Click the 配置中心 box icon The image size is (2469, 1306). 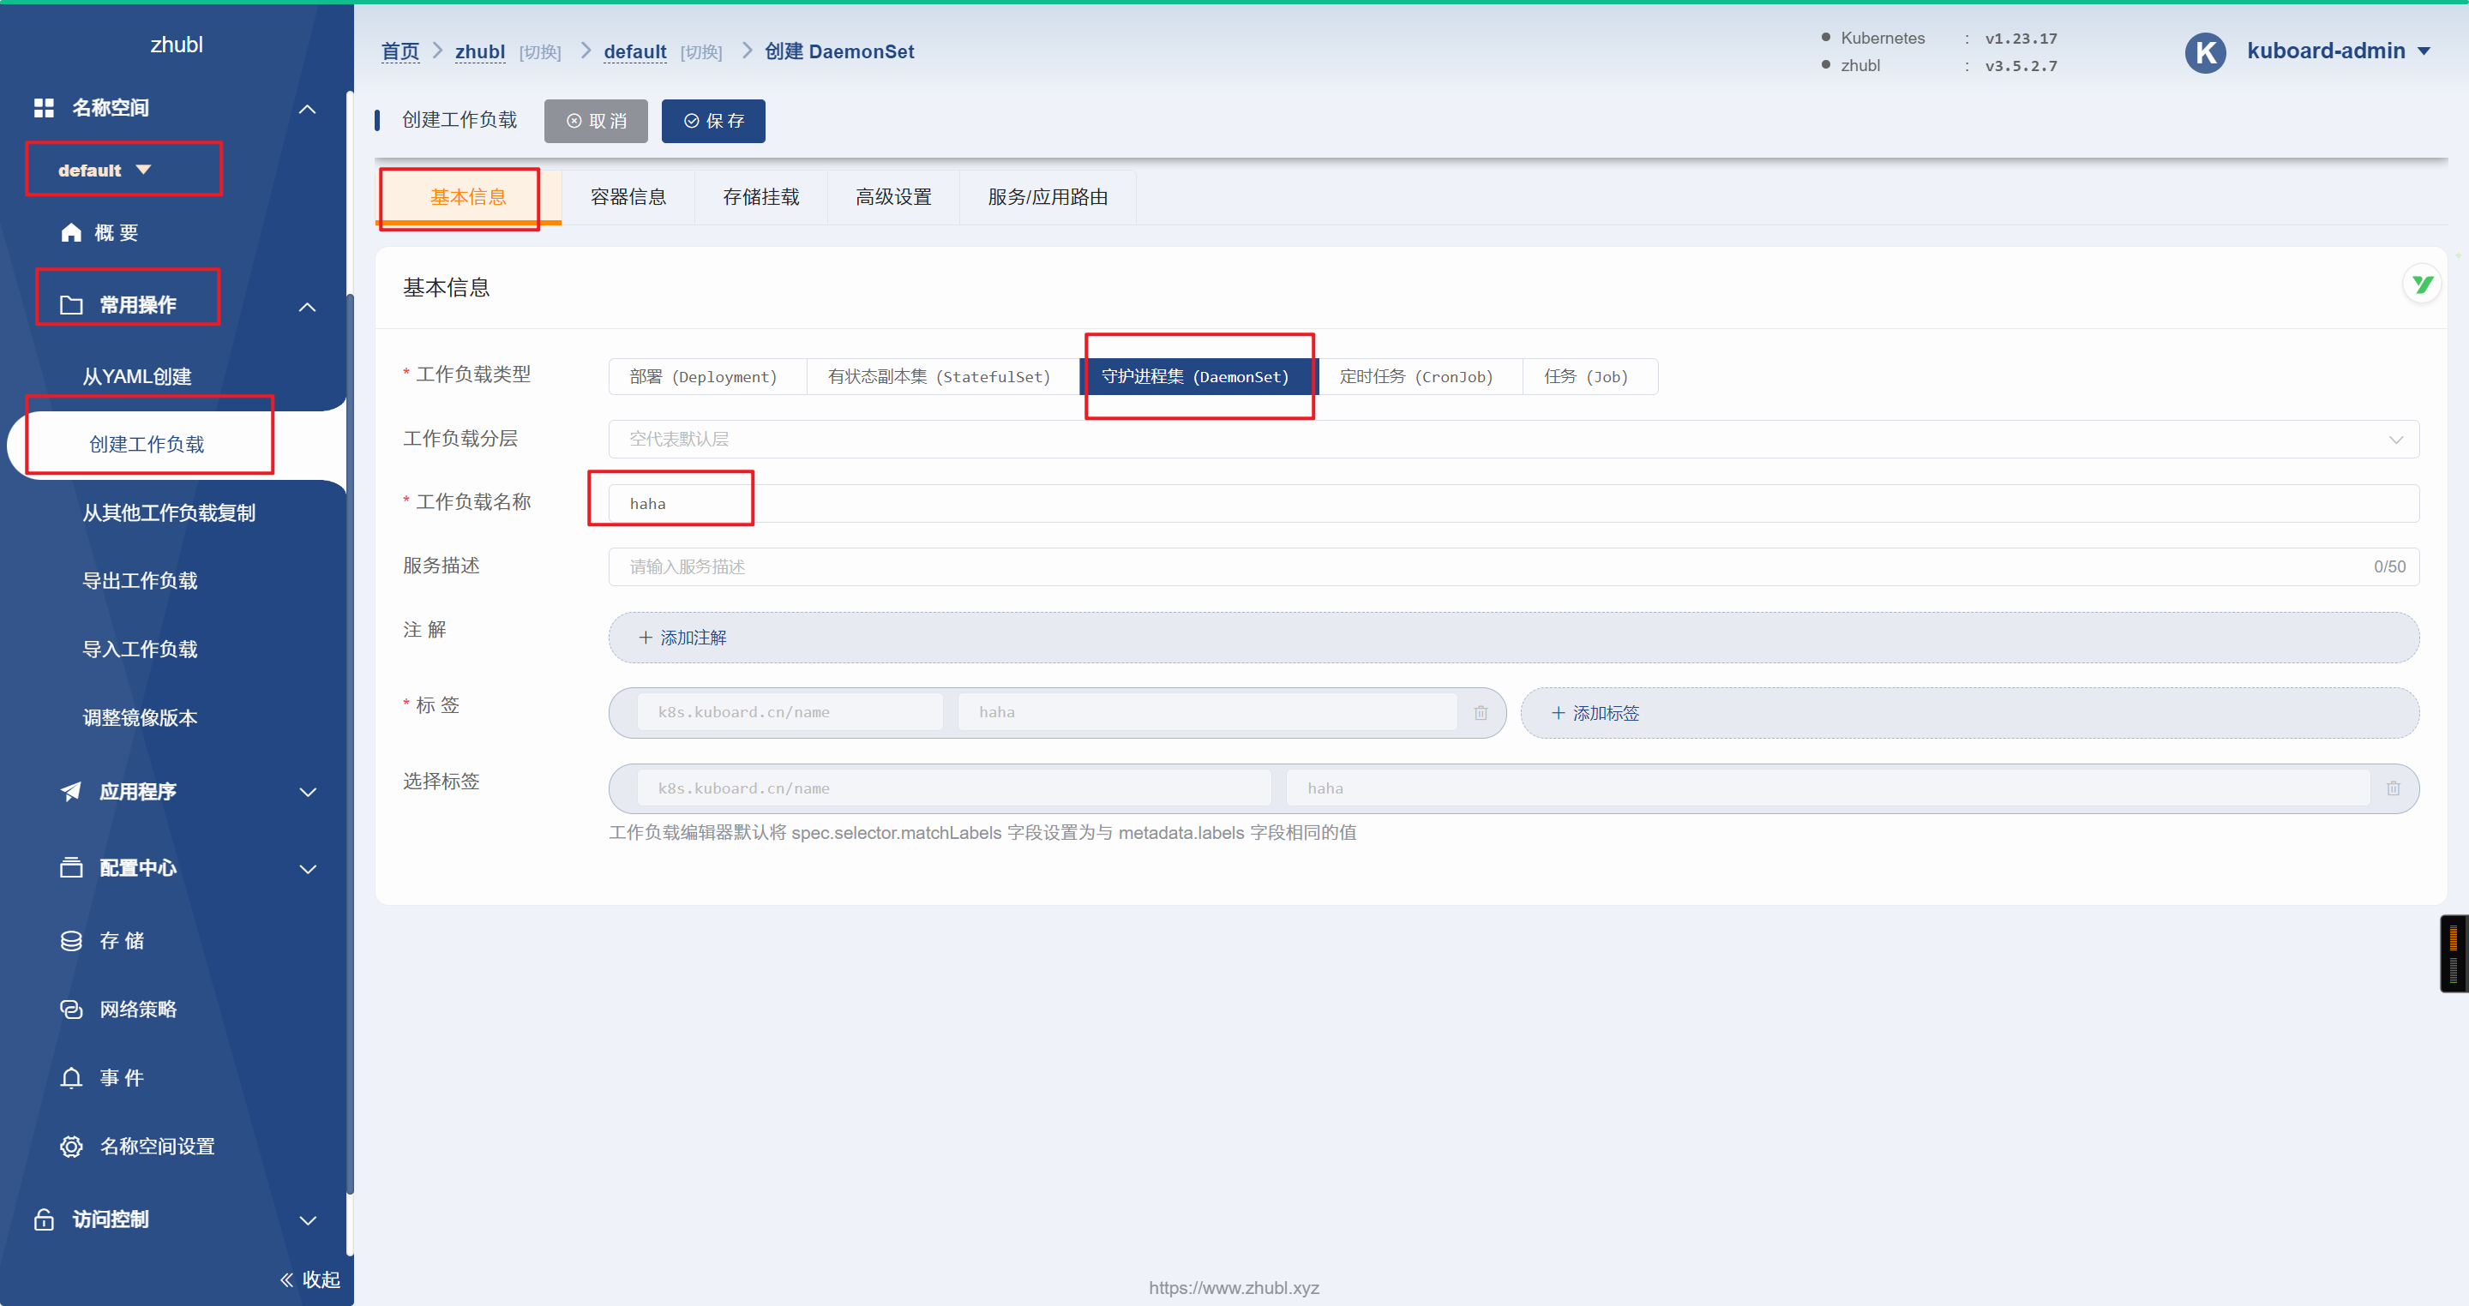[x=71, y=868]
